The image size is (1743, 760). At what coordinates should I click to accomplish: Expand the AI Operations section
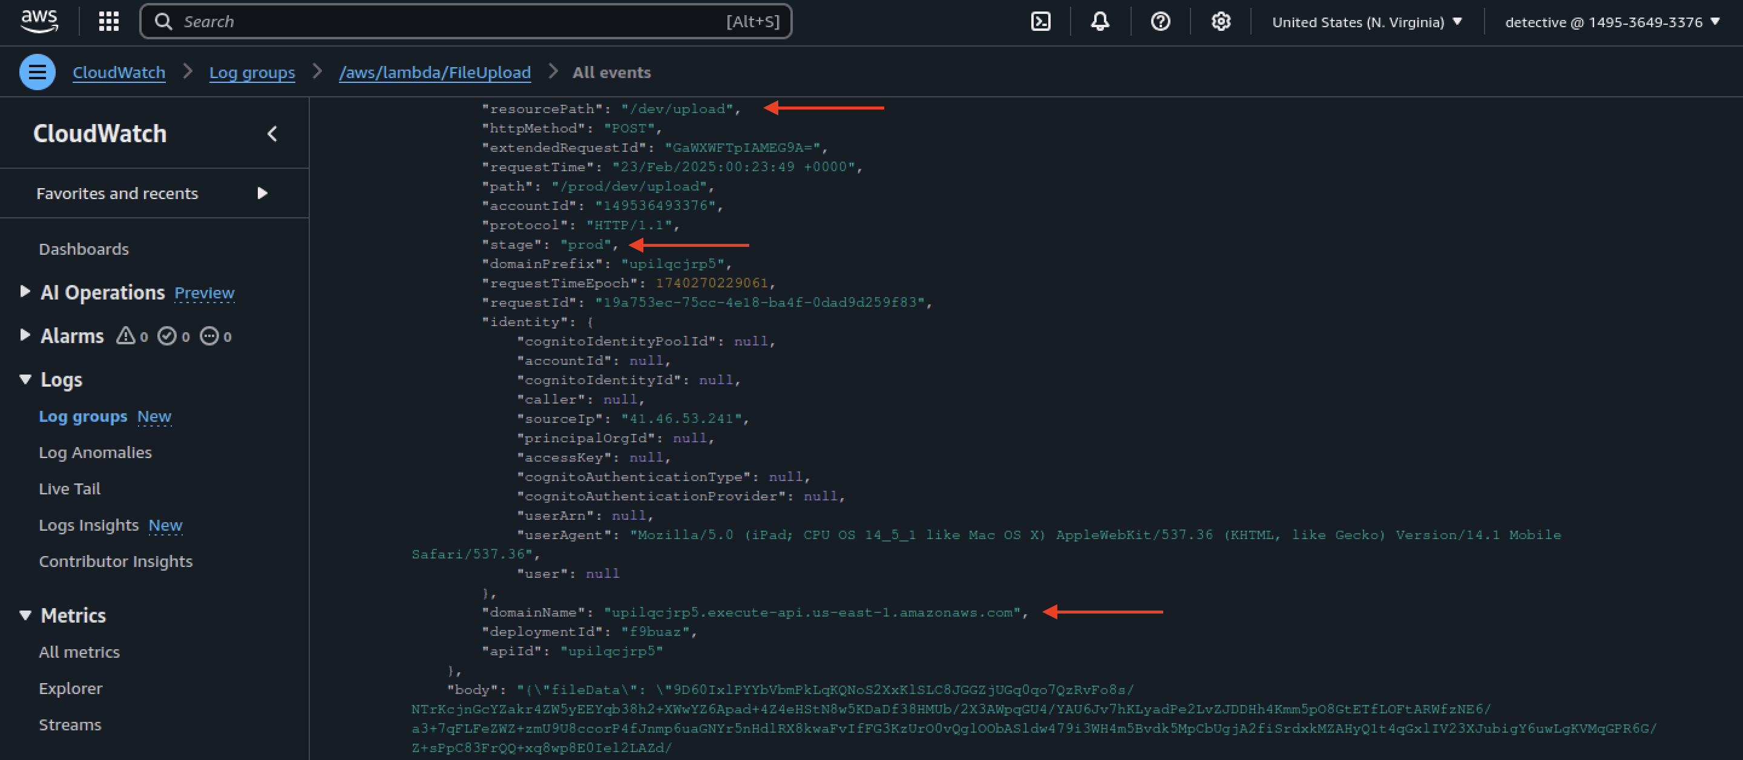pos(25,292)
